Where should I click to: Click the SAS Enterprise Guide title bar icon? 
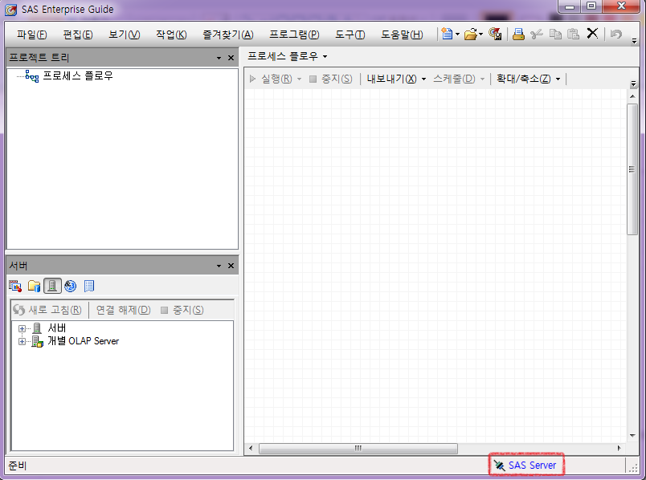pyautogui.click(x=10, y=10)
